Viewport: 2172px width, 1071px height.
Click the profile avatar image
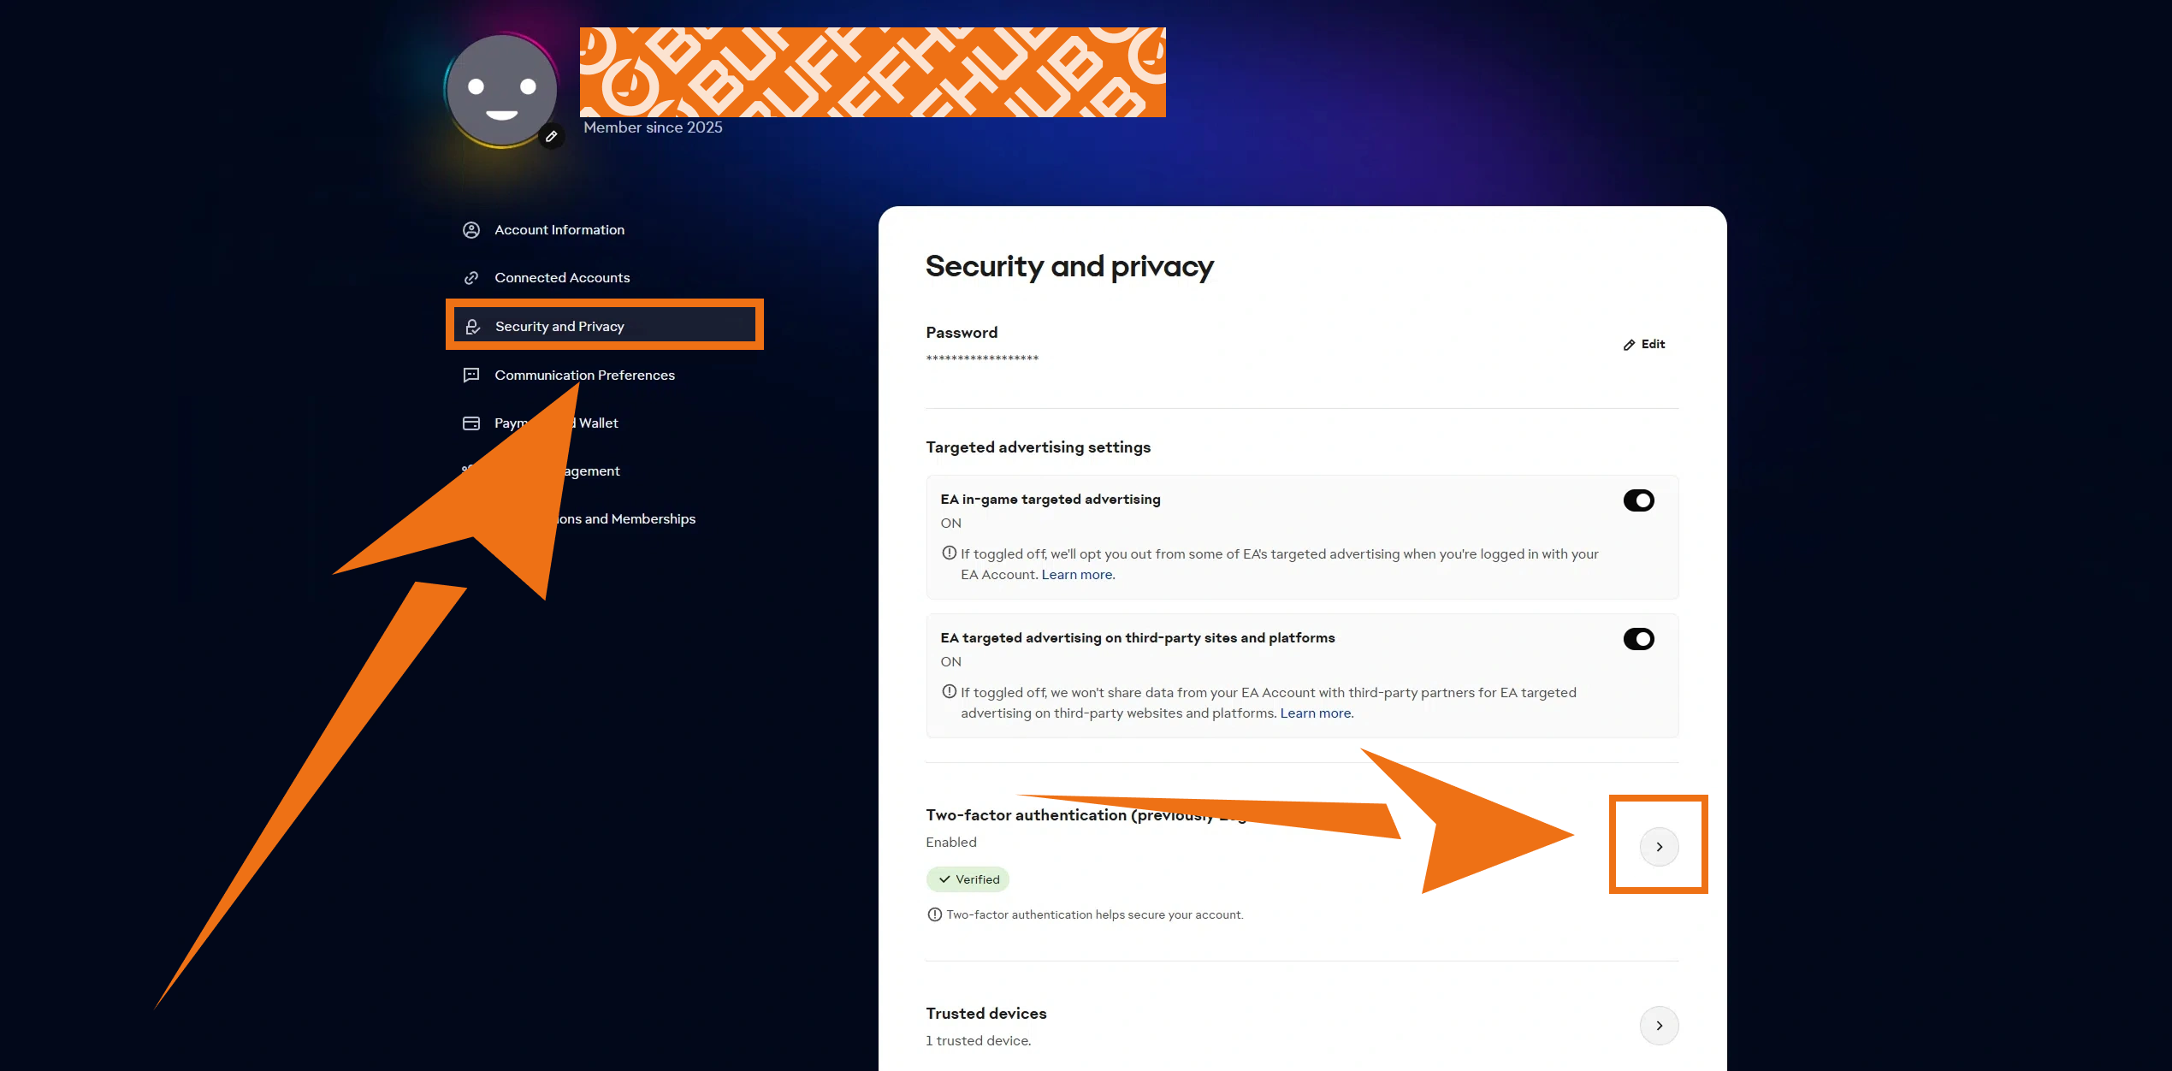point(501,90)
